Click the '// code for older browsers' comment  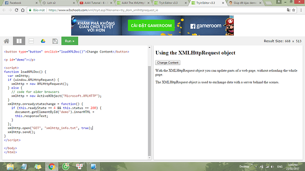[x=35, y=92]
